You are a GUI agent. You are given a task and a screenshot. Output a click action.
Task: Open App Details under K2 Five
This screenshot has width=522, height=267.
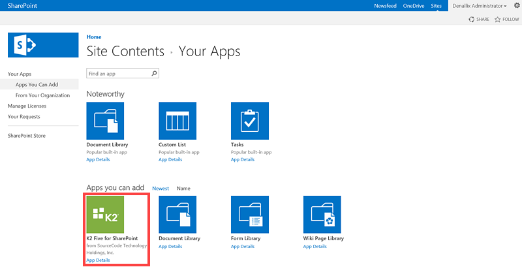[x=98, y=260]
